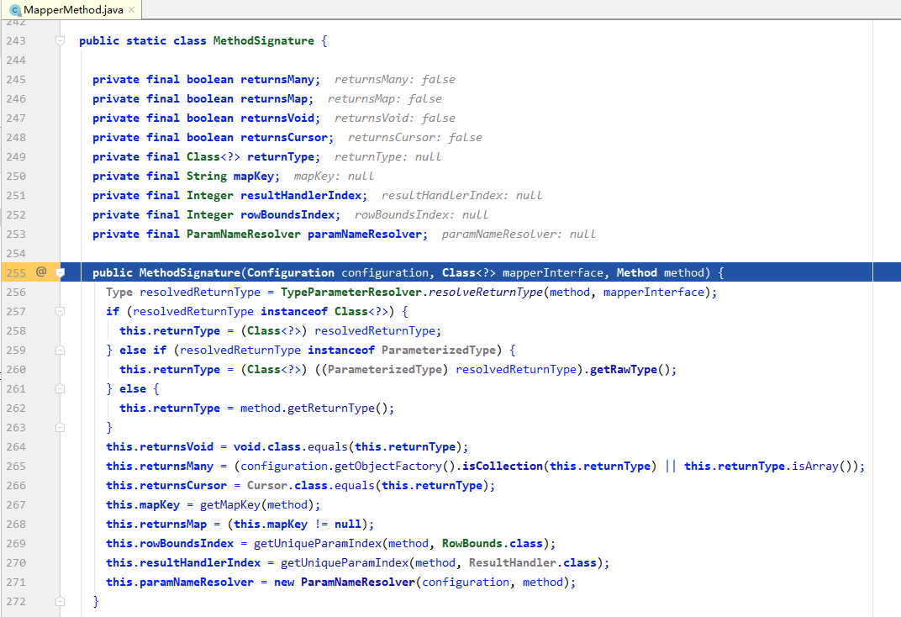The image size is (901, 617).
Task: Click the Cursor class reference on line 266
Action: 266,485
